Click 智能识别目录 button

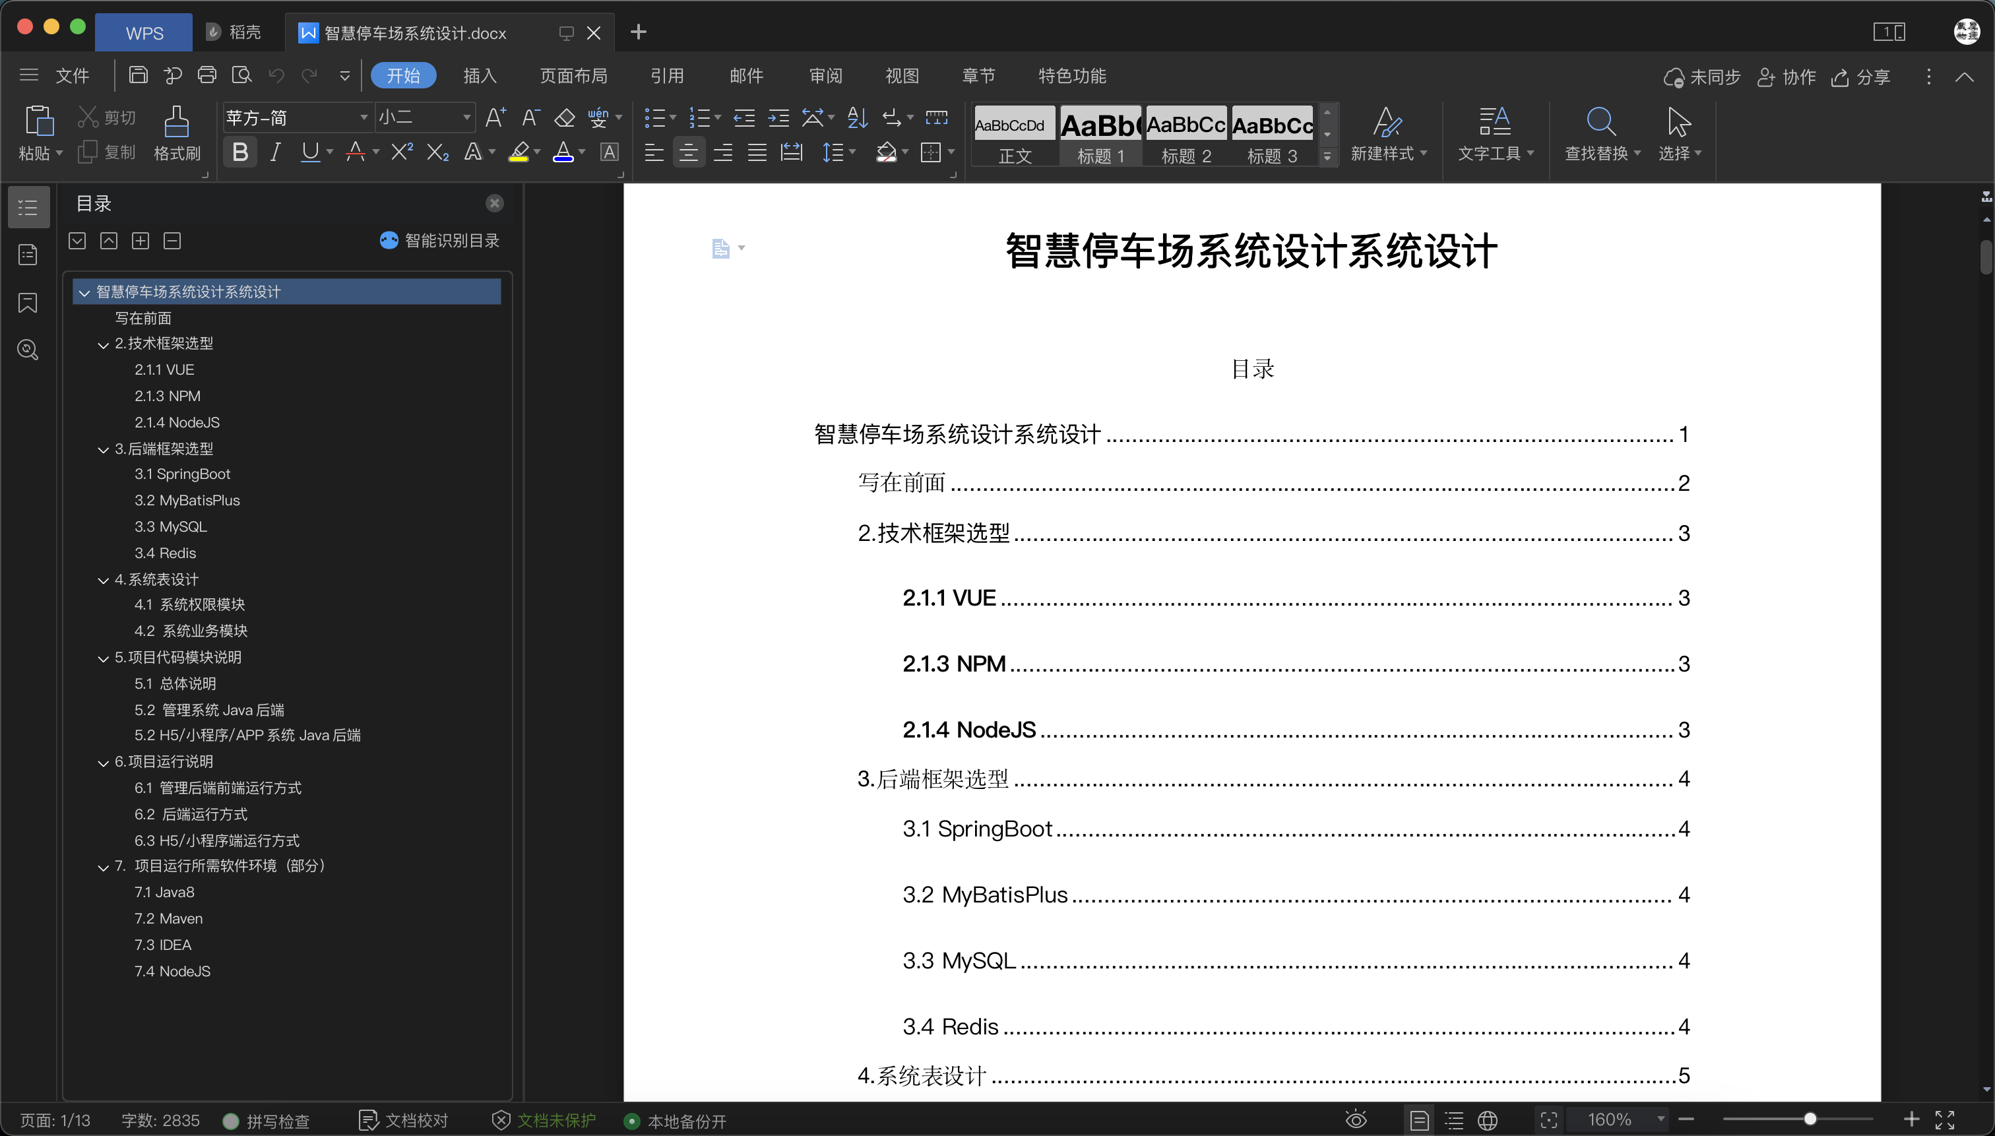[439, 240]
